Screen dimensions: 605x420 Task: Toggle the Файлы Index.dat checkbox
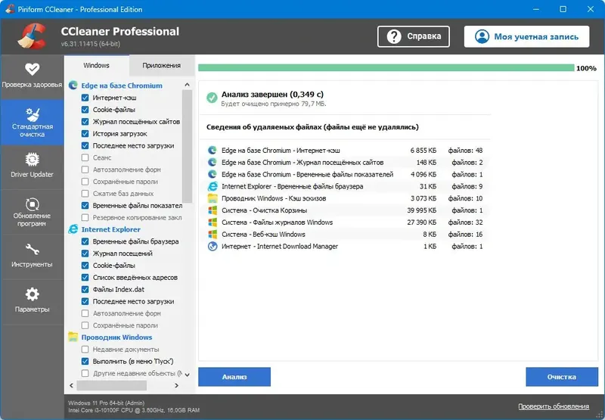tap(85, 289)
